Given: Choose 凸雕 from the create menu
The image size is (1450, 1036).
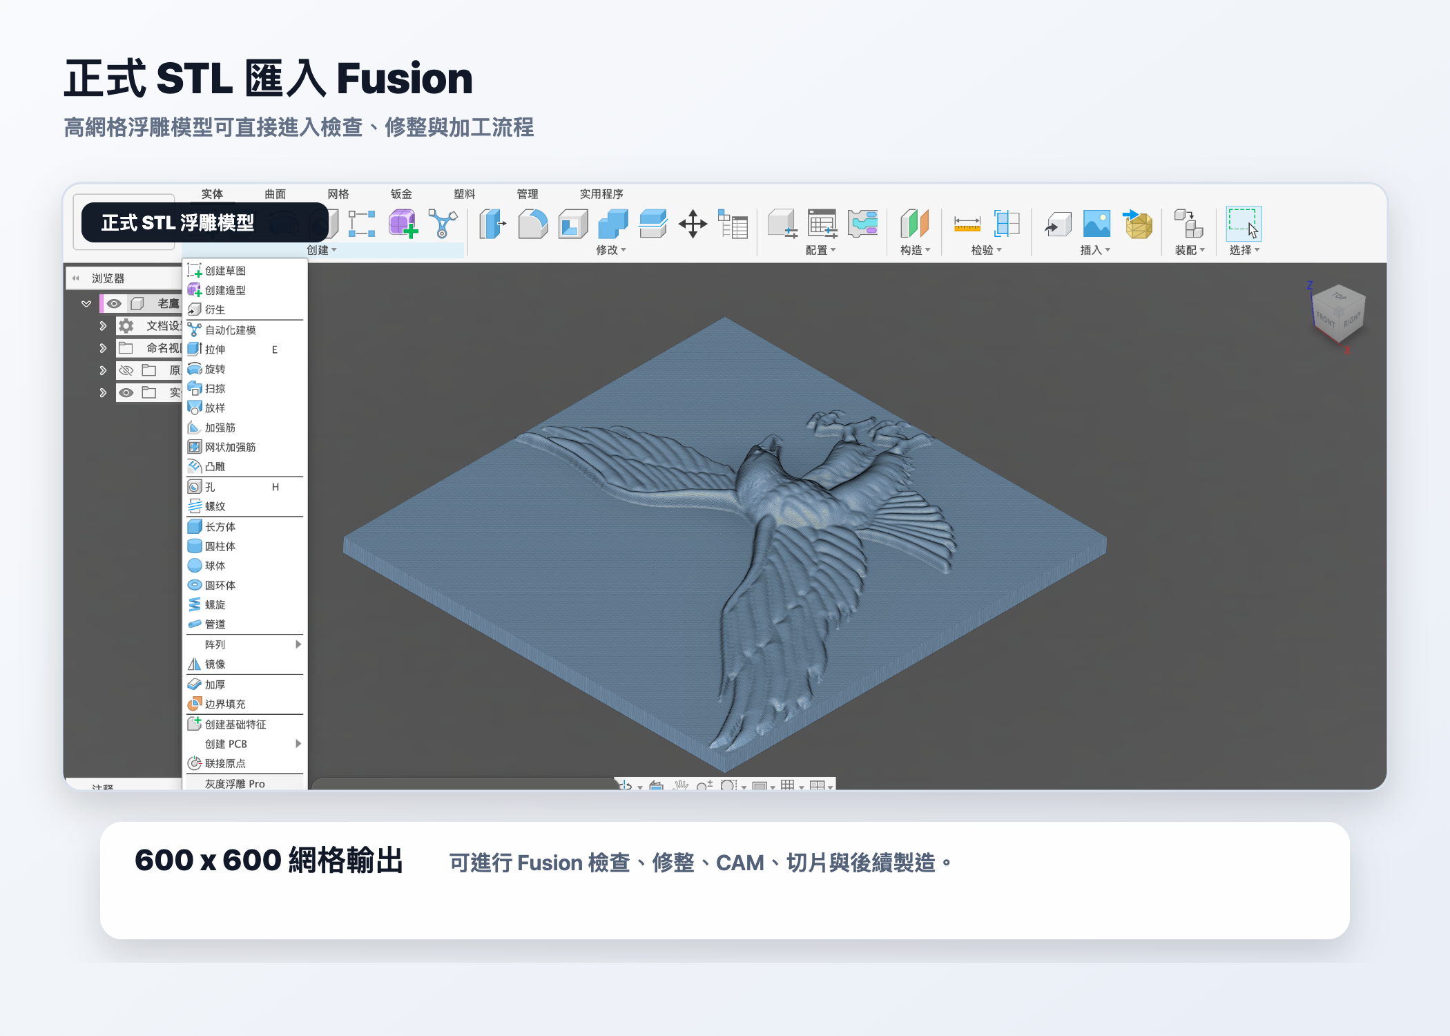Looking at the screenshot, I should (x=244, y=466).
